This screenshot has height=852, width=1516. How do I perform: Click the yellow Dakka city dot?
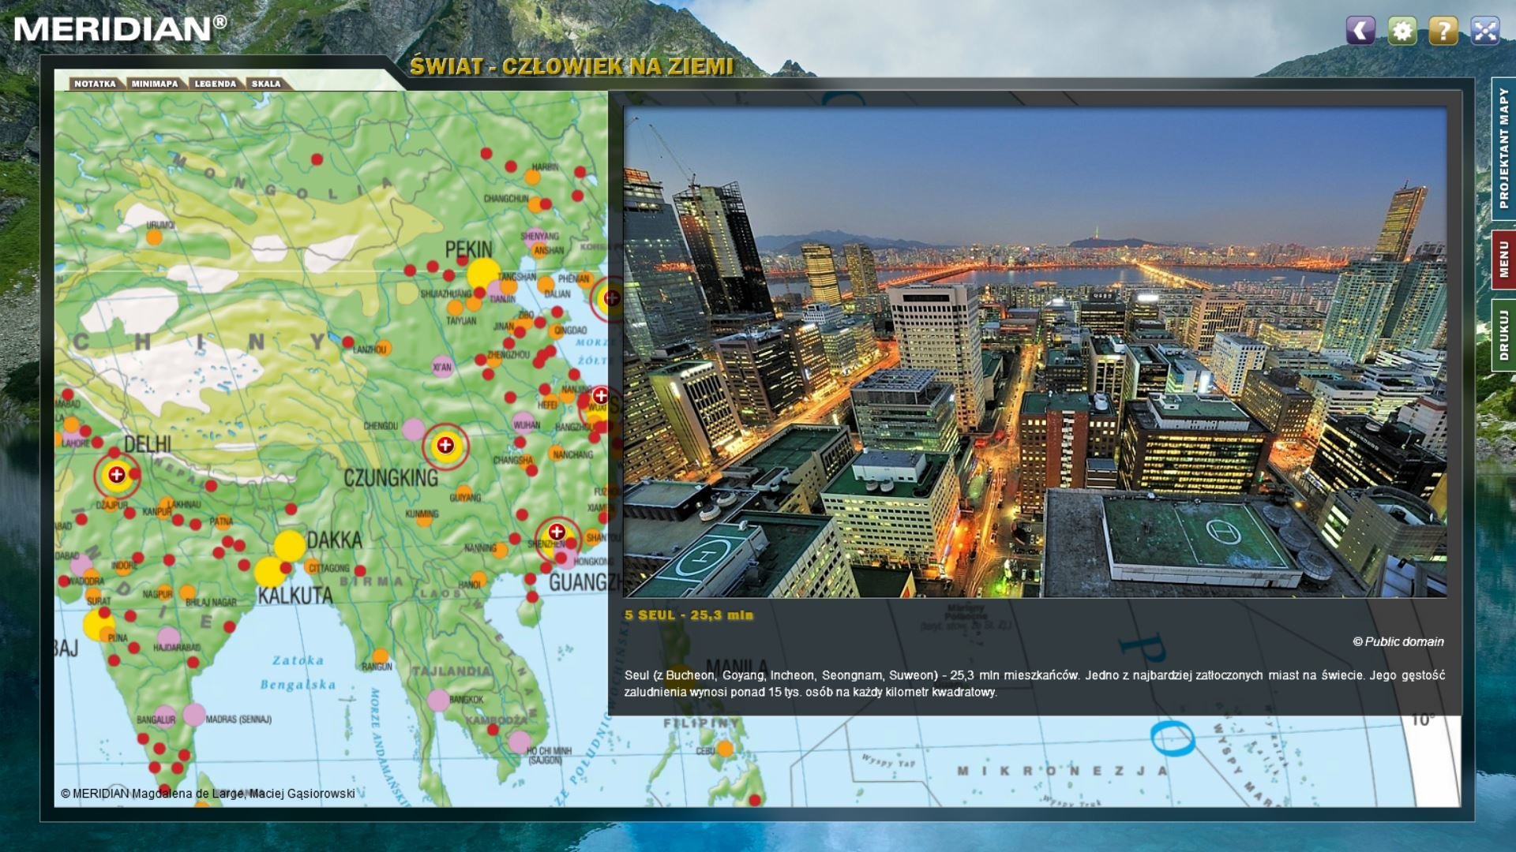290,546
